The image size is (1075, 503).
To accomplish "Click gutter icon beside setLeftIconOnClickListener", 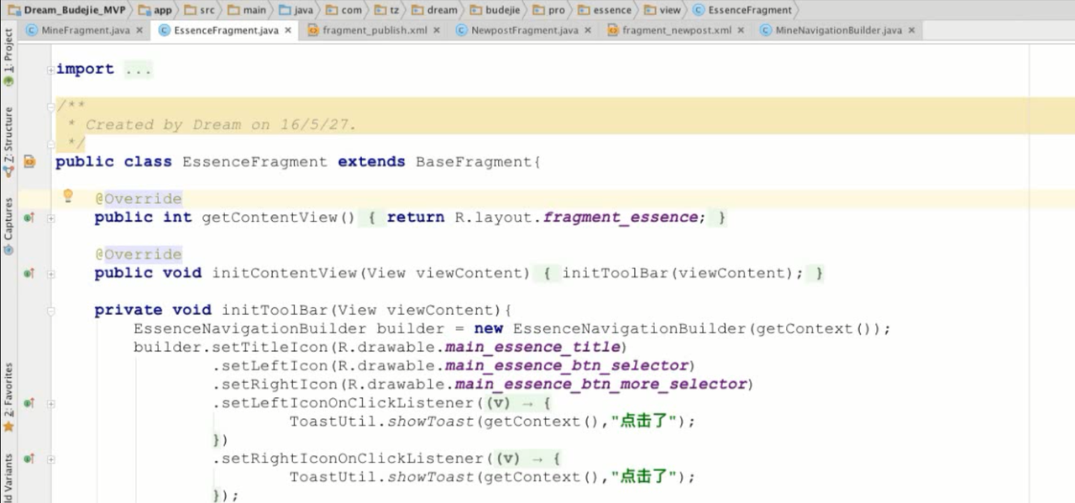I will coord(29,403).
